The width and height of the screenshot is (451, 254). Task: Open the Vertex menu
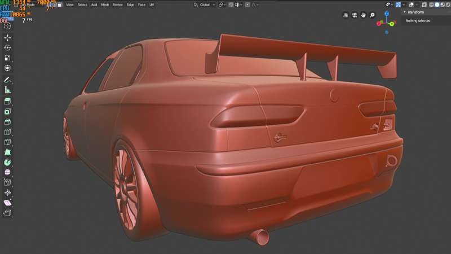118,5
